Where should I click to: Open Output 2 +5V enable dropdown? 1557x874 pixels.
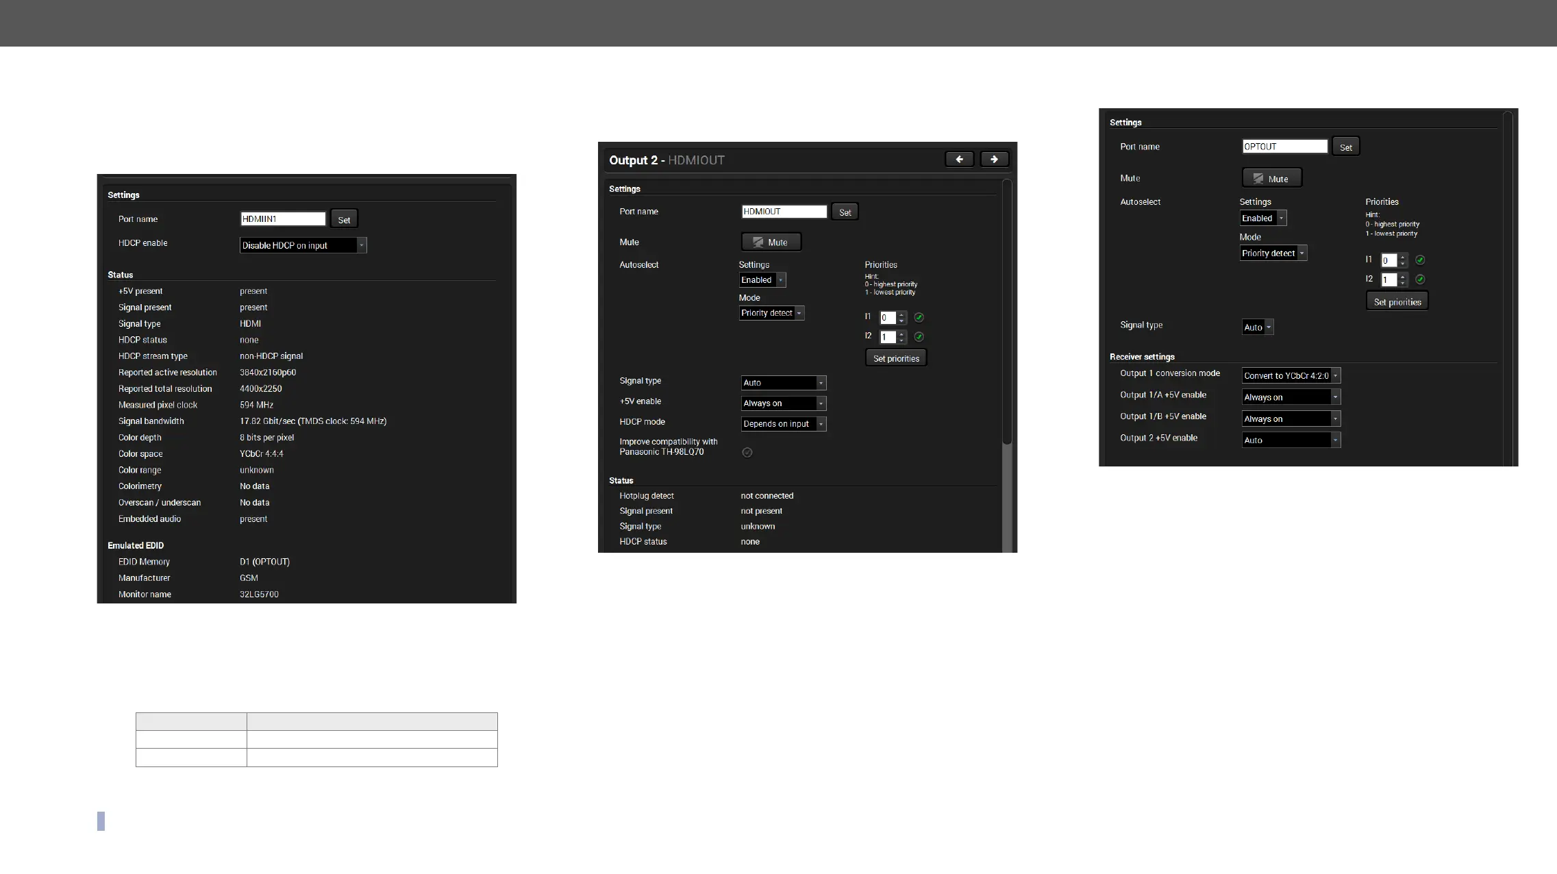1291,440
